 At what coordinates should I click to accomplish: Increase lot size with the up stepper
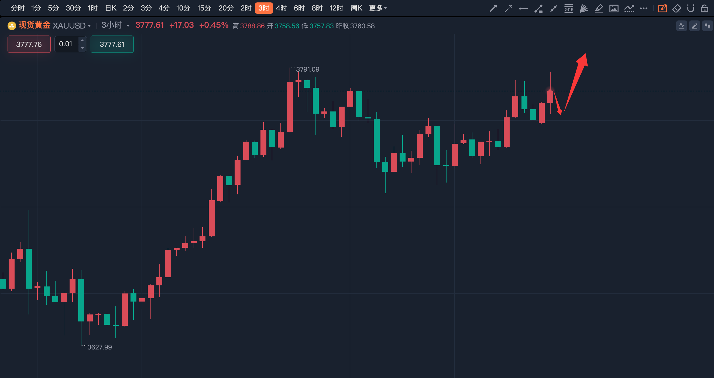pyautogui.click(x=82, y=40)
